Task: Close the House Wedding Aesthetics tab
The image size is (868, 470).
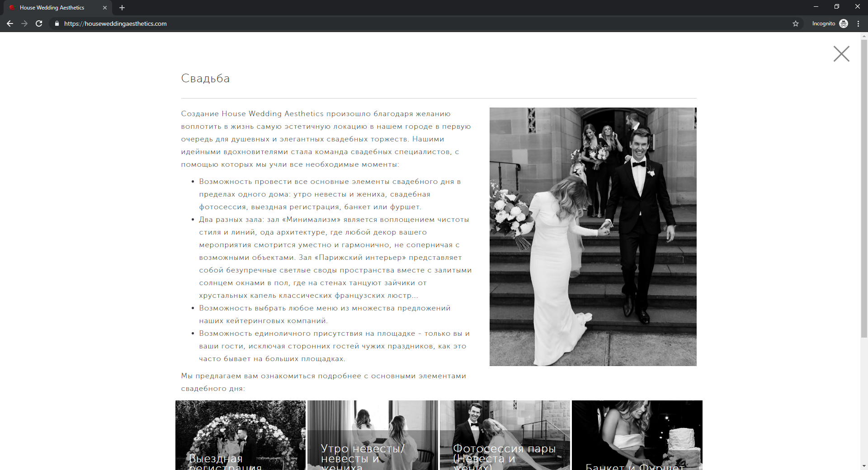Action: coord(105,8)
